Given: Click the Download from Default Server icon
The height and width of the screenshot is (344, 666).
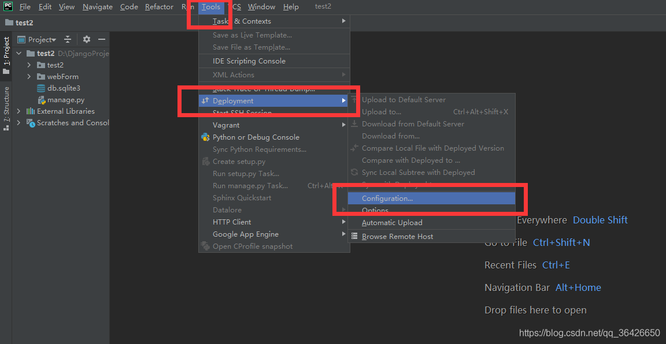Looking at the screenshot, I should pyautogui.click(x=354, y=124).
